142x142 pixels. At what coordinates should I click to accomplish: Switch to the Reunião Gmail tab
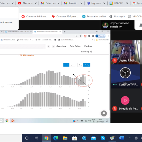point(73,3)
